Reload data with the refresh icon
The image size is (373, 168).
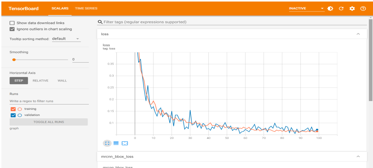pos(341,8)
